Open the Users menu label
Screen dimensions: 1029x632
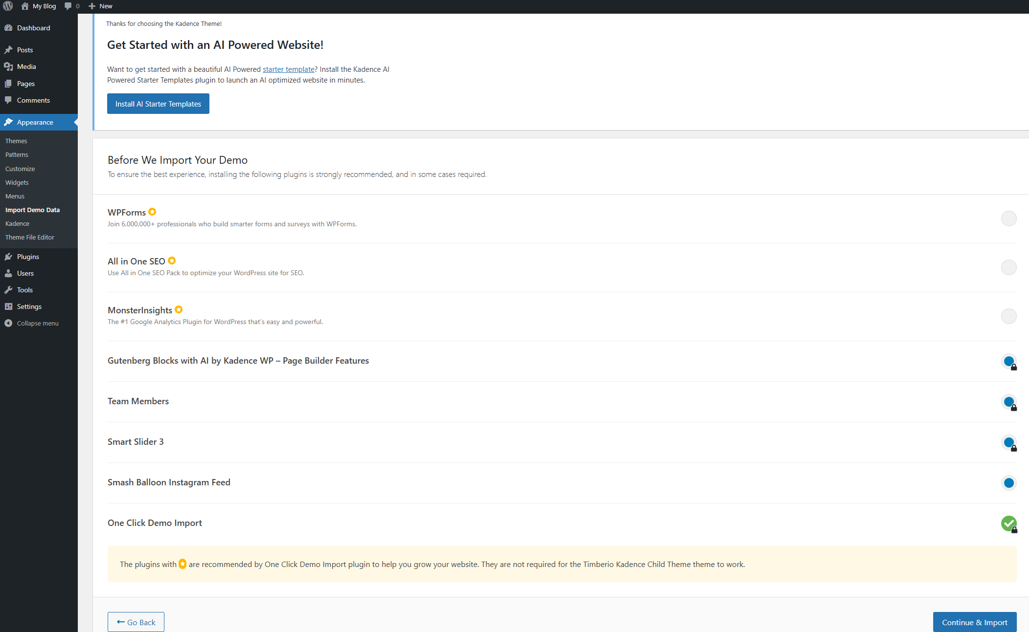coord(25,273)
